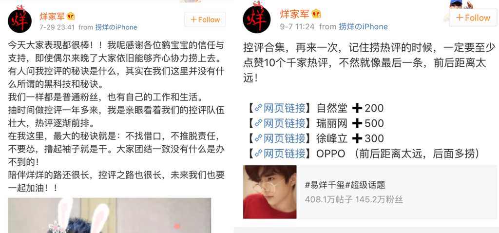Screen dimensions: 499x233
Task: Open the right post's 烊 profile avatar
Action: tap(256, 19)
